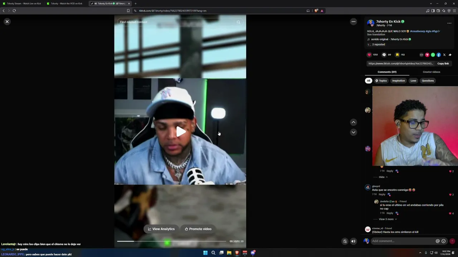This screenshot has width=458, height=257.
Task: Filter comments by Inspiration
Action: coord(398,81)
